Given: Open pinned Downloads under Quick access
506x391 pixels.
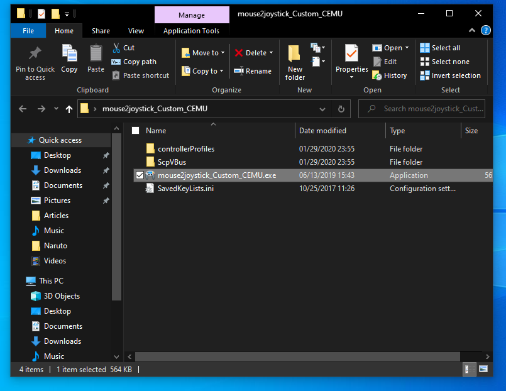Looking at the screenshot, I should click(62, 170).
